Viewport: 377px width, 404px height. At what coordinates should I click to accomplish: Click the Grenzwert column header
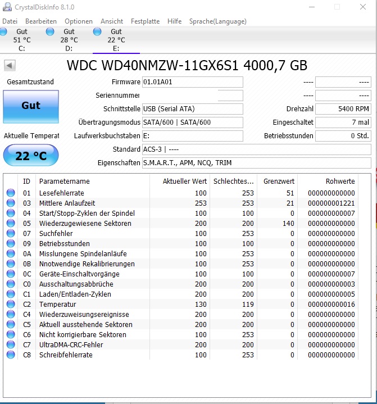278,181
